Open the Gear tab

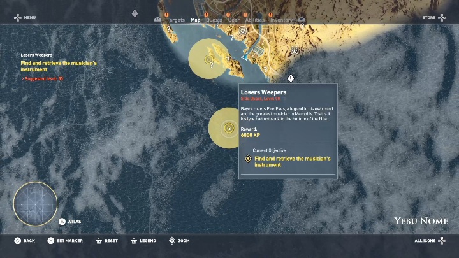[x=233, y=20]
